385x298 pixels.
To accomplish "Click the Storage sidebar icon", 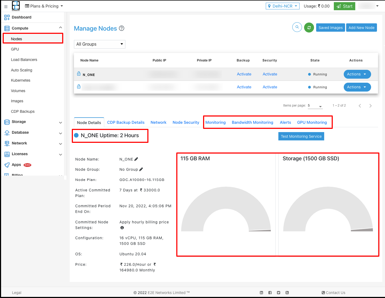I will (7, 122).
